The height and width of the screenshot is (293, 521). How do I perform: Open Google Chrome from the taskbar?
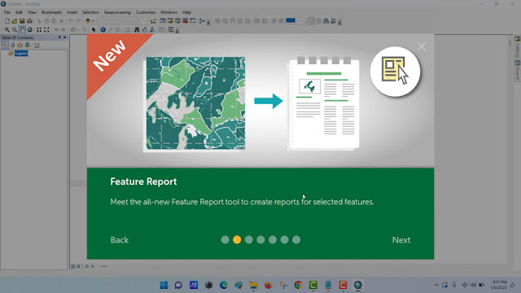pos(298,285)
